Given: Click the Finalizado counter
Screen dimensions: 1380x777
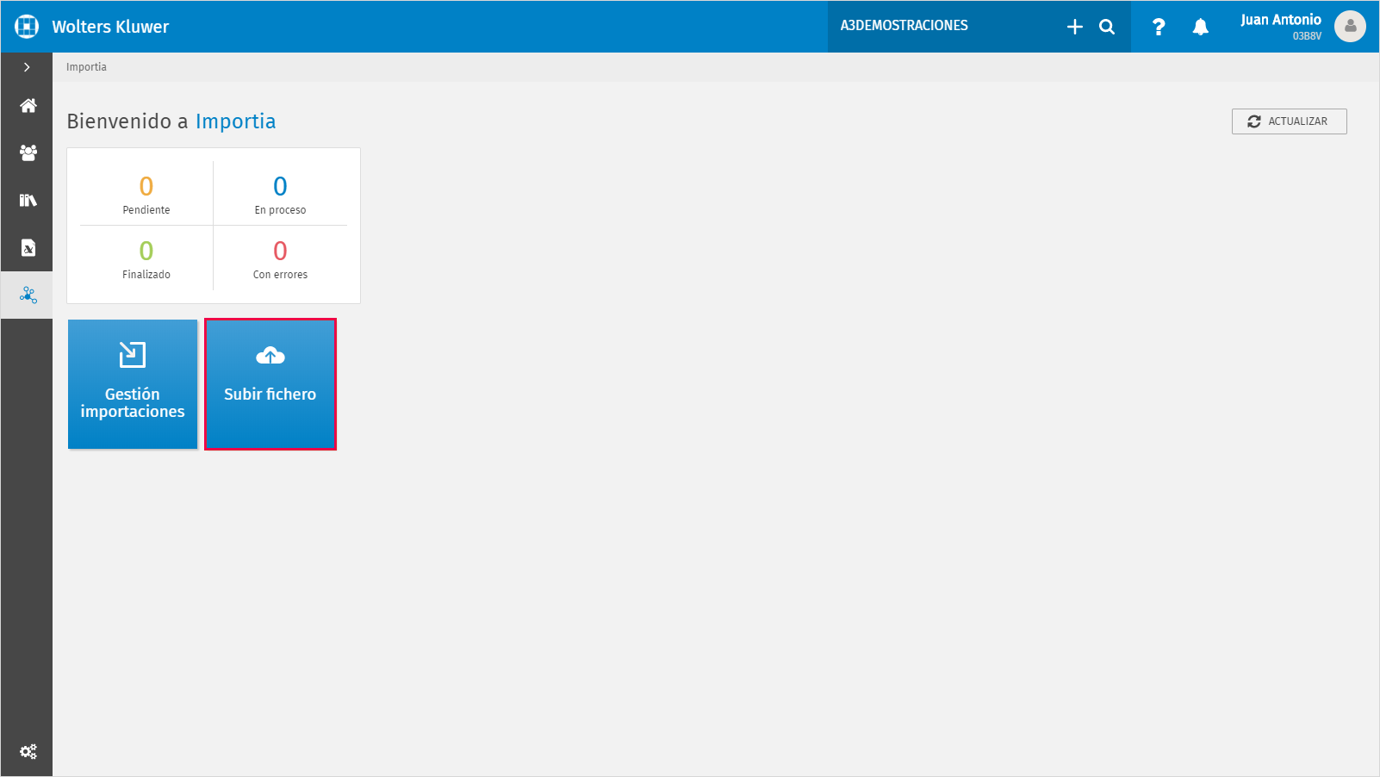Looking at the screenshot, I should (x=146, y=258).
